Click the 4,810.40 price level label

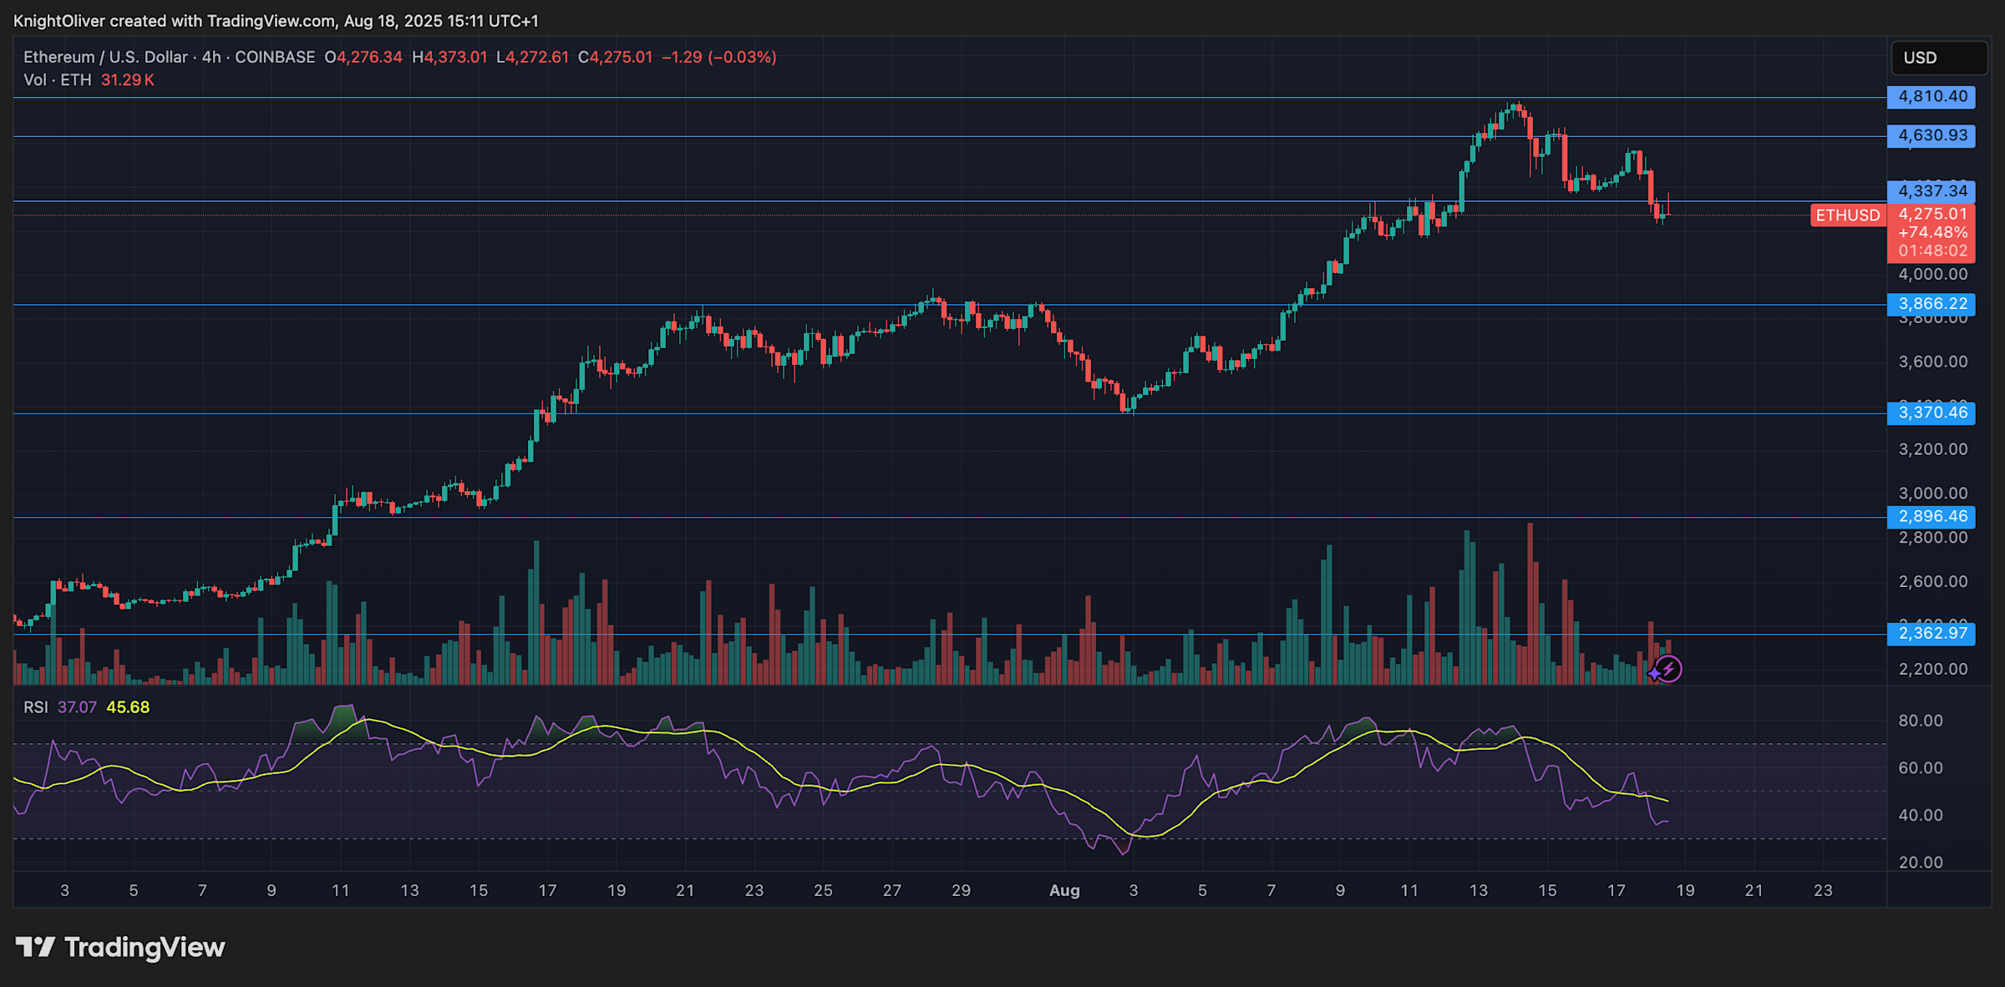coord(1931,97)
